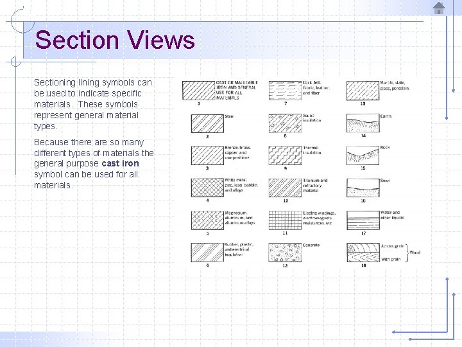Viewport: 462px width, 347px height.
Task: Click the 'White metal, zinc, lead' label
Action: pyautogui.click(x=241, y=185)
